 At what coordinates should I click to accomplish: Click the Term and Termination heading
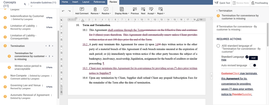pyautogui.click(x=96, y=25)
